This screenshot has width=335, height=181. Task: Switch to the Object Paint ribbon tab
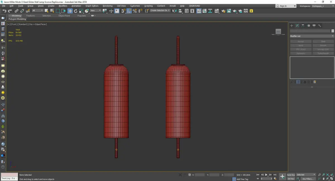(x=64, y=16)
